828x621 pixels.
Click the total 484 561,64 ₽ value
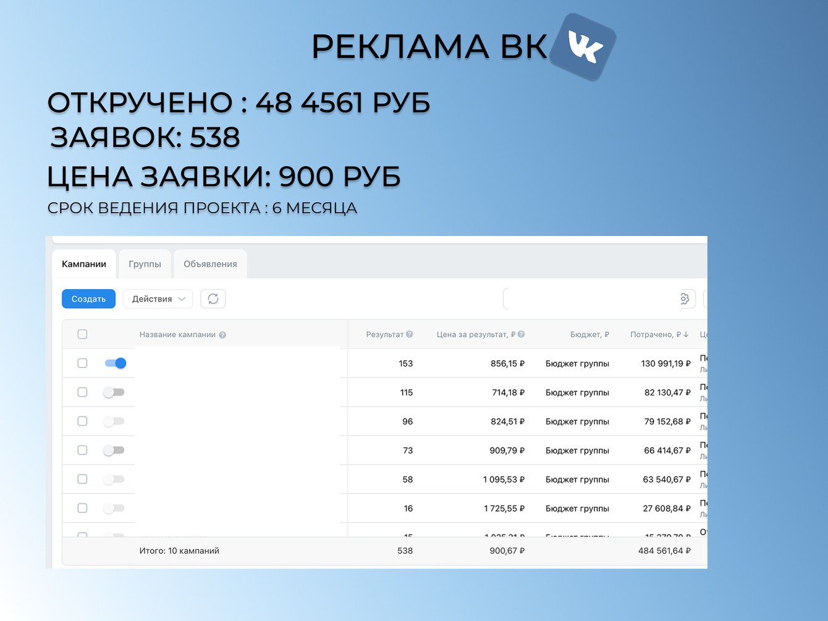coord(664,551)
